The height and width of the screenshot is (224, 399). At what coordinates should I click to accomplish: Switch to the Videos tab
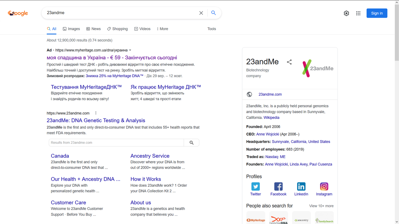[142, 29]
